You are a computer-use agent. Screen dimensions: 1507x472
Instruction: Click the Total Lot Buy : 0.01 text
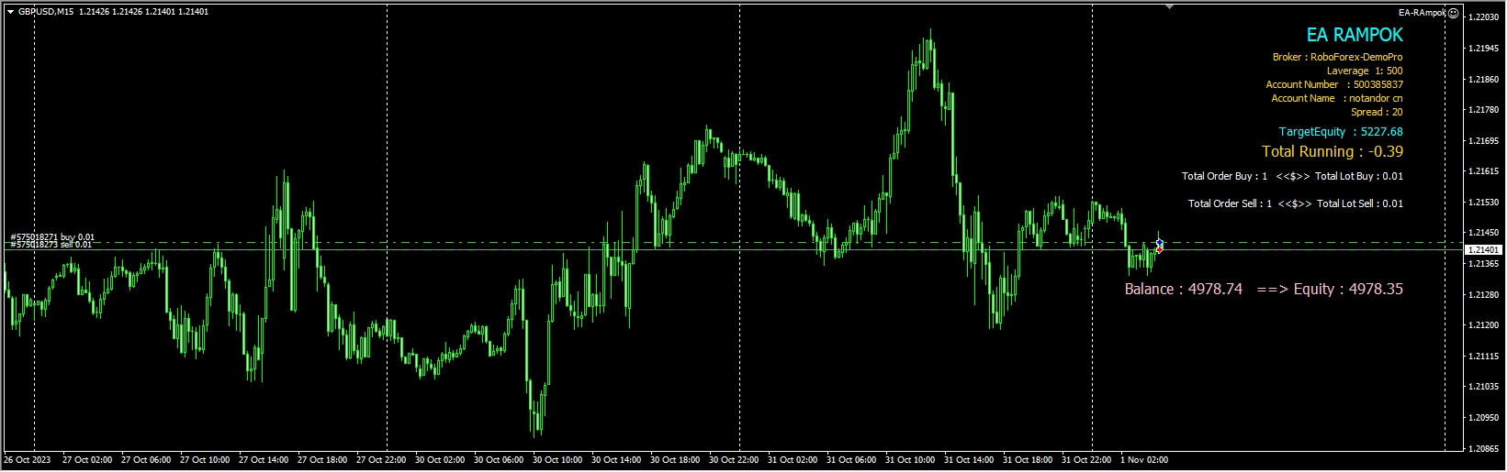1359,176
